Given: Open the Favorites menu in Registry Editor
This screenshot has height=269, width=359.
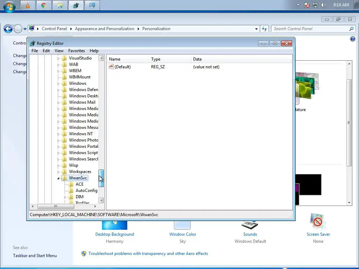Looking at the screenshot, I should (x=76, y=51).
